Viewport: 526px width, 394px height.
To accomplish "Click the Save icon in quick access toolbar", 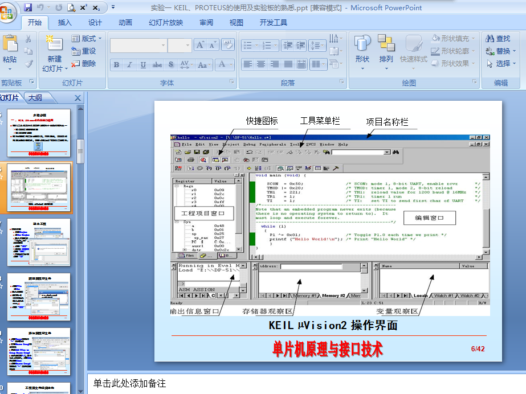I will [28, 7].
